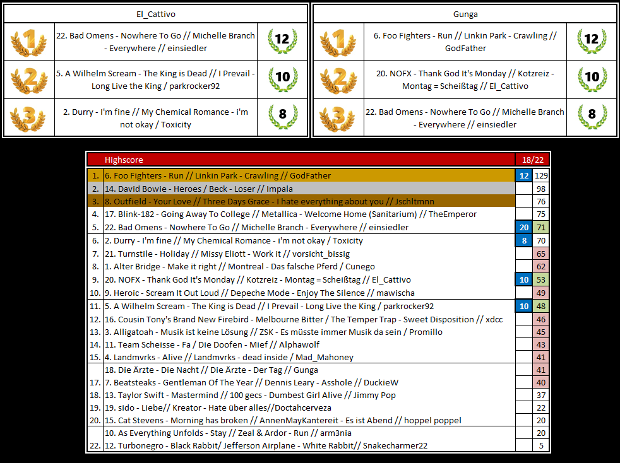Viewport: 620px width, 463px height.
Task: Click the green total score 71
Action: [x=541, y=227]
